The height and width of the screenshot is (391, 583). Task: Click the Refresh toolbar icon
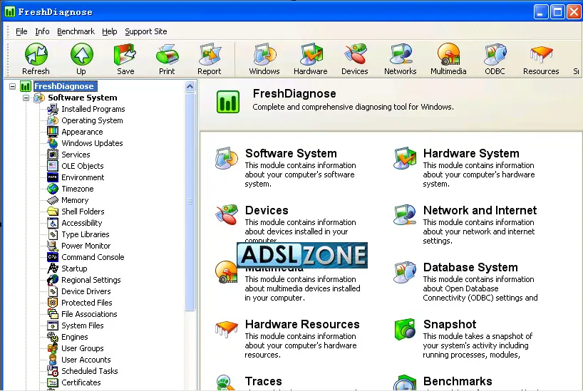(x=36, y=54)
